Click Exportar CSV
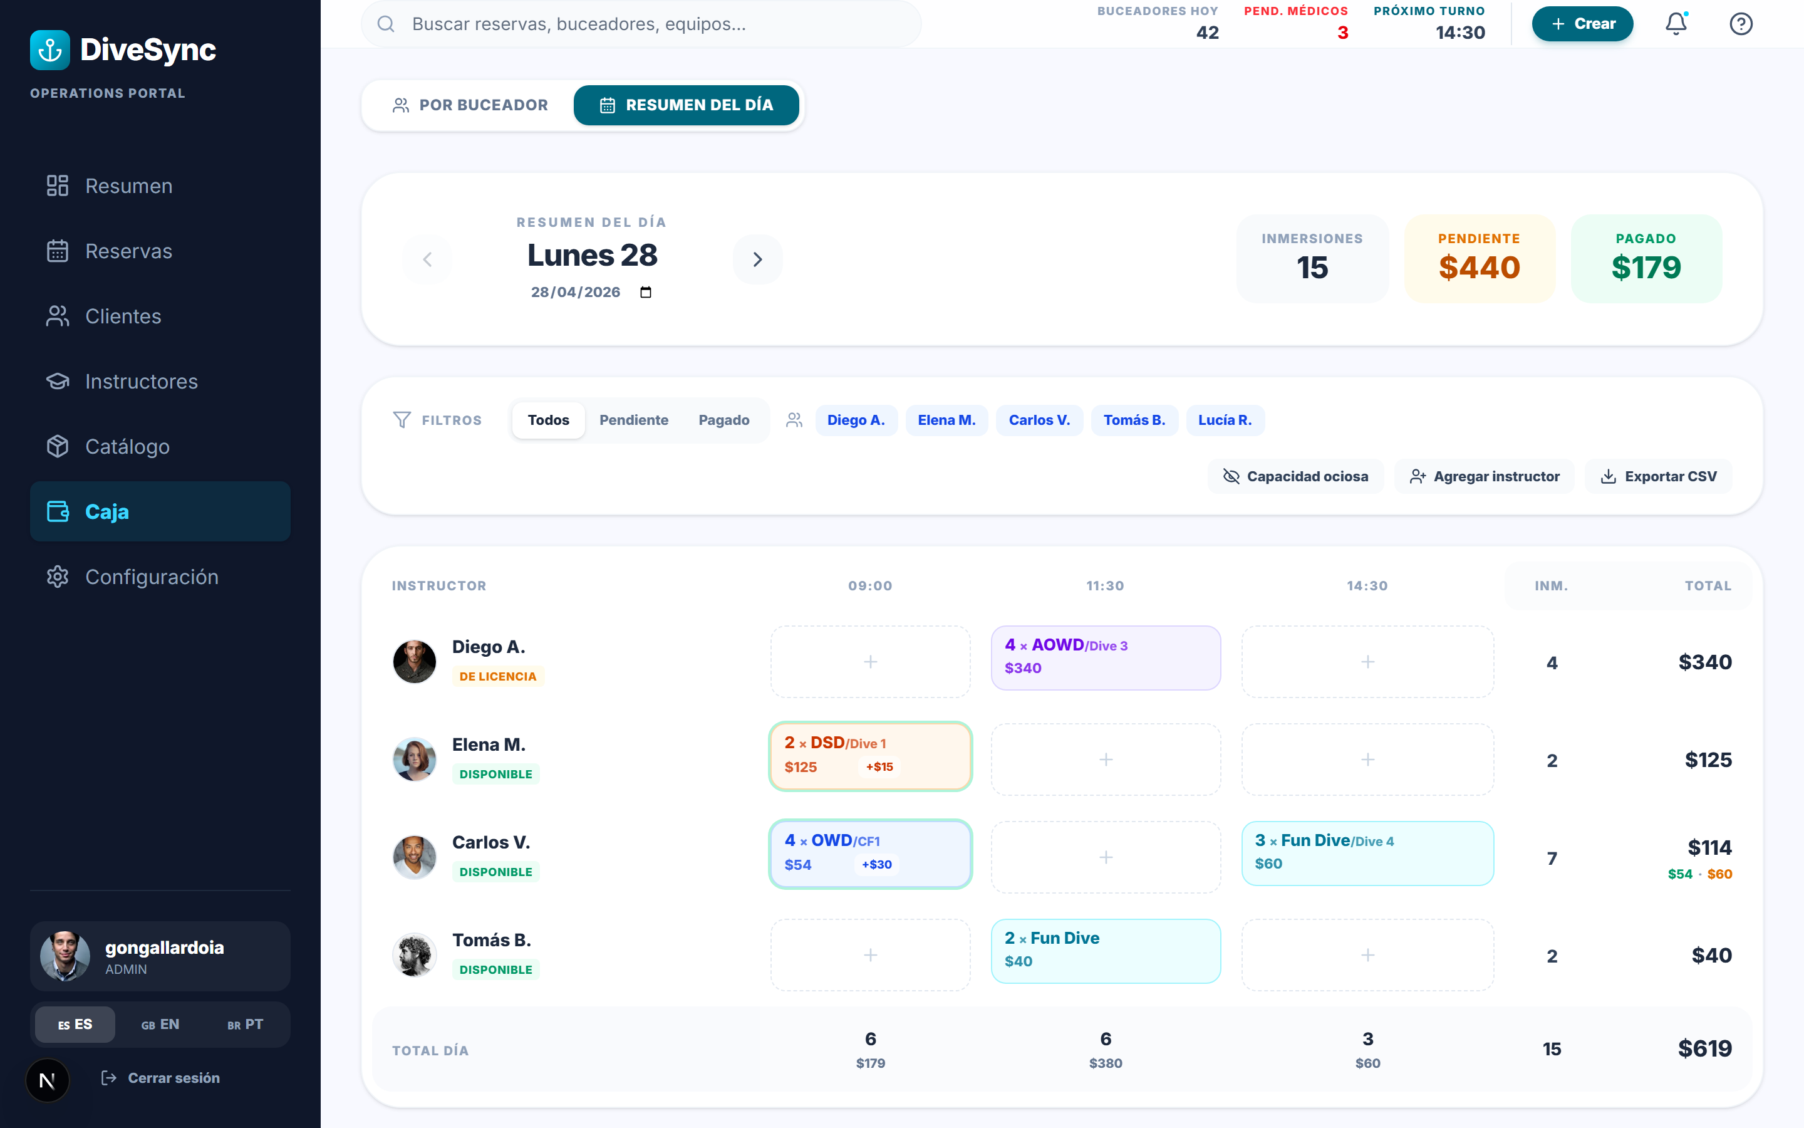 (x=1659, y=476)
